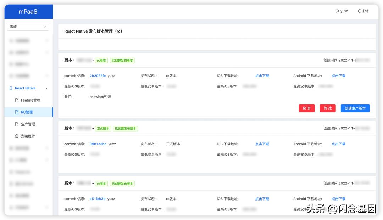Image resolution: width=383 pixels, height=220 pixels.
Task: Click the yuxz user profile icon
Action: (x=338, y=11)
